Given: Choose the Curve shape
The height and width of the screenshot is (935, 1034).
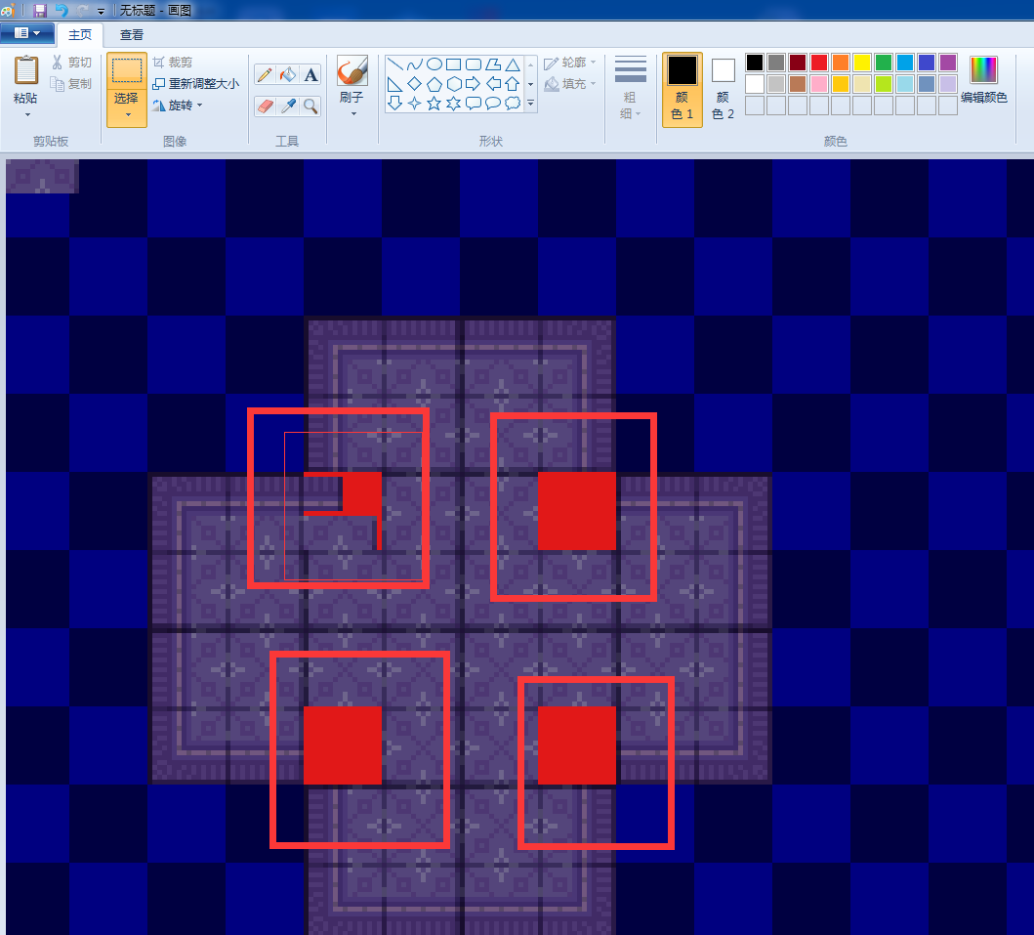Looking at the screenshot, I should [415, 64].
